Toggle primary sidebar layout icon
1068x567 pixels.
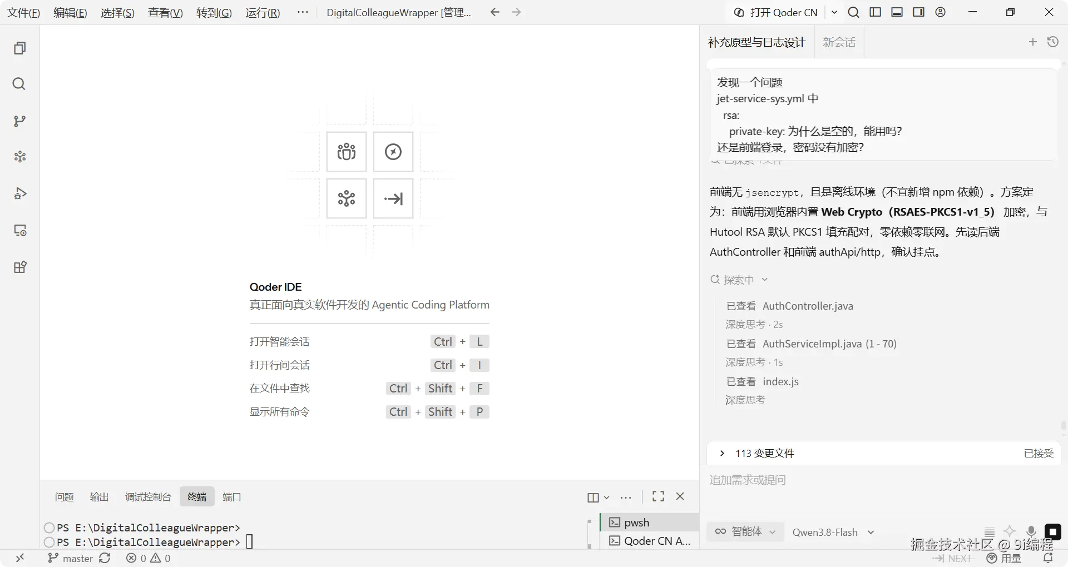coord(876,12)
